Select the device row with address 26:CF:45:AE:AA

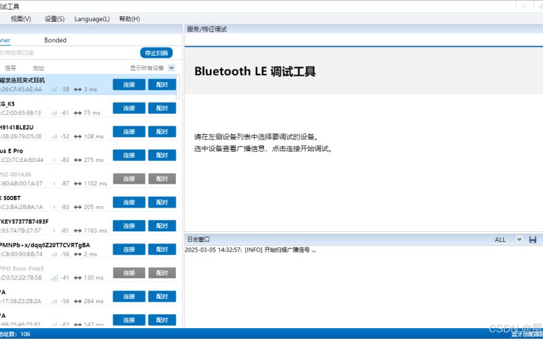coord(88,84)
